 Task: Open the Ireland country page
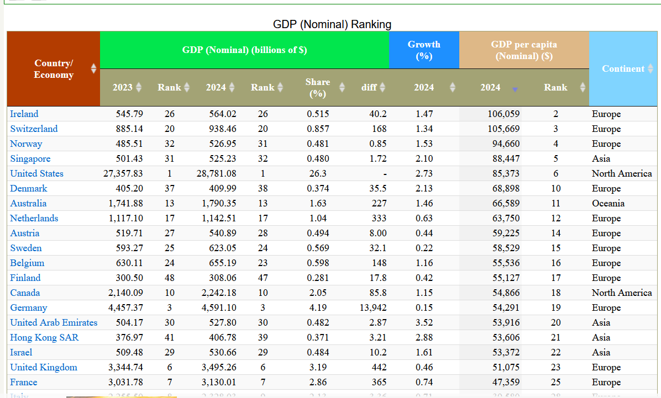click(x=24, y=114)
